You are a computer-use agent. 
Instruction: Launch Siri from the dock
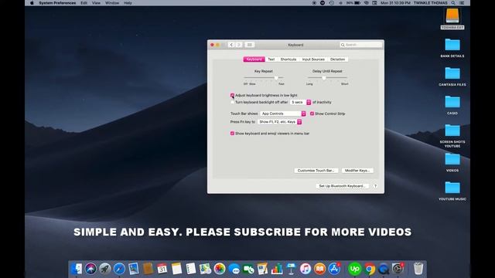[90, 269]
